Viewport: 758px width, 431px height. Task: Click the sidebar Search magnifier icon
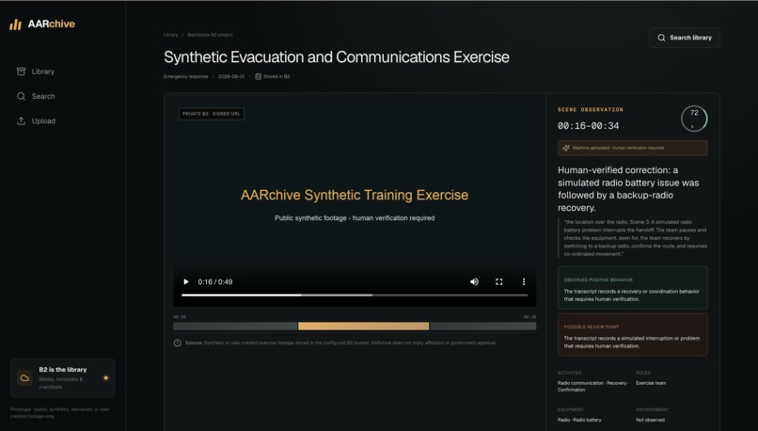tap(21, 96)
